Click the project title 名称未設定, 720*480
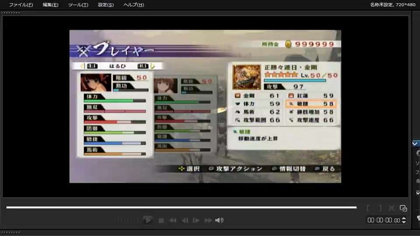 coord(393,4)
